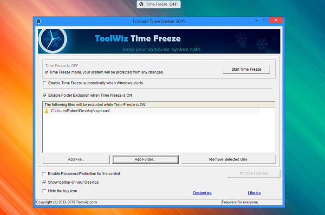Click the Modify Password button
Image resolution: width=325 pixels, height=215 pixels.
(x=253, y=173)
